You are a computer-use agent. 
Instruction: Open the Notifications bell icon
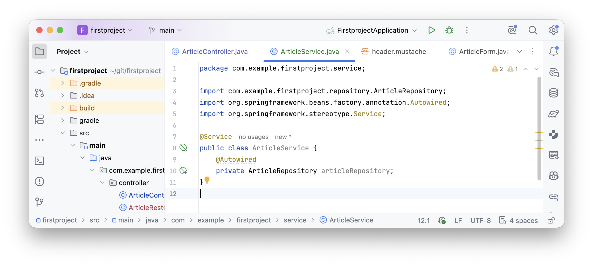(x=554, y=51)
